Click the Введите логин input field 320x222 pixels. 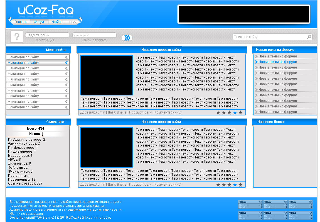(x=47, y=35)
